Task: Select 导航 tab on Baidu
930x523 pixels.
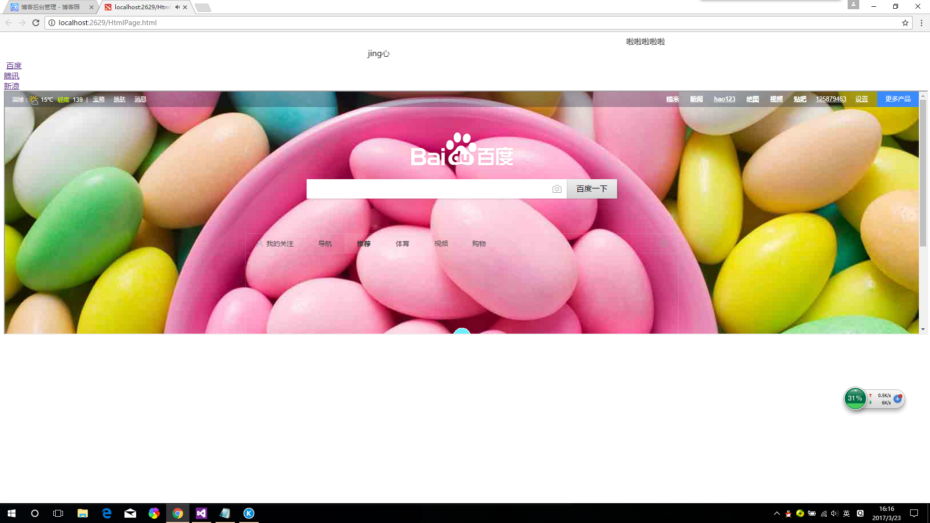Action: pyautogui.click(x=325, y=244)
